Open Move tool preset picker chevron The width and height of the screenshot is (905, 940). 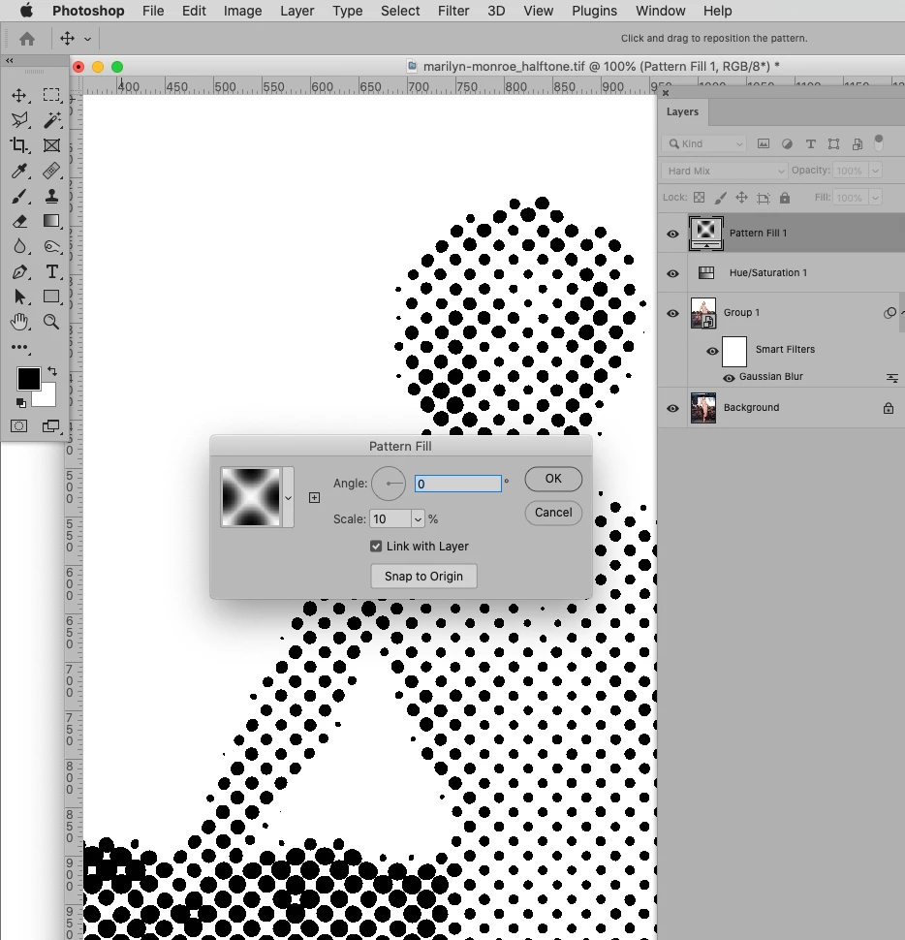pyautogui.click(x=87, y=39)
